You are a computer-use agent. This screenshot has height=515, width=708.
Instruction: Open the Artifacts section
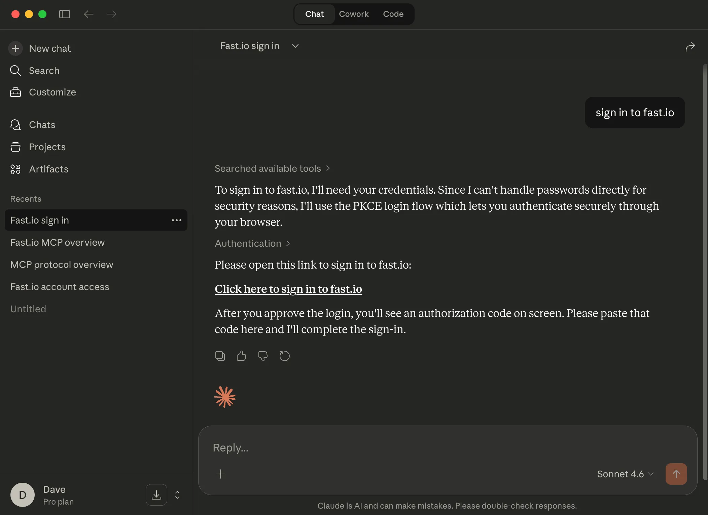pyautogui.click(x=48, y=169)
